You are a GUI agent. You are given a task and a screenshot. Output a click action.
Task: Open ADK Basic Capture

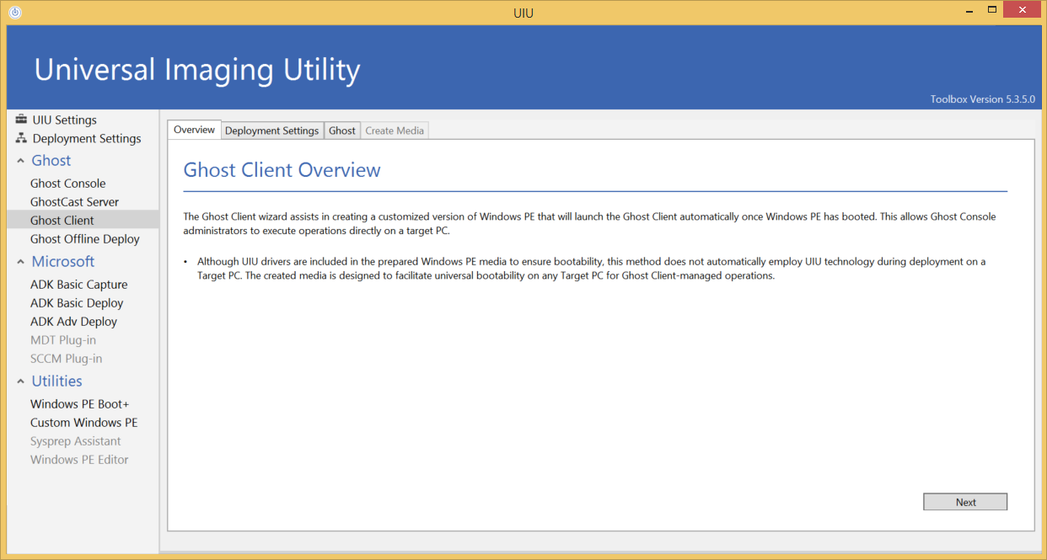[x=79, y=284]
